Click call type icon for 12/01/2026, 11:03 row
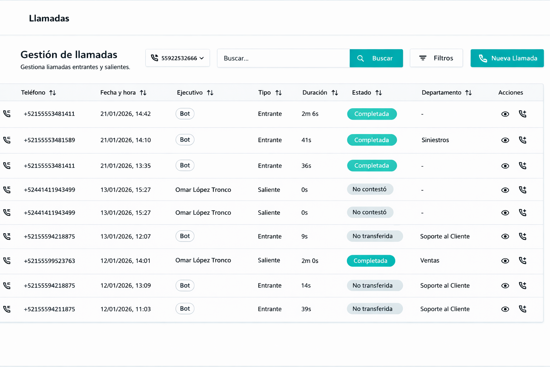The image size is (550, 367). 7,309
